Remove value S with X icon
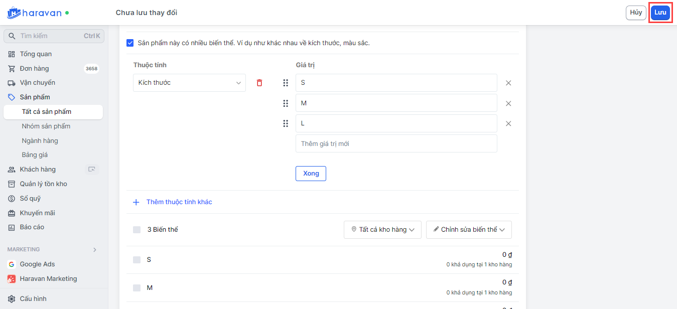The height and width of the screenshot is (309, 677). pos(508,83)
